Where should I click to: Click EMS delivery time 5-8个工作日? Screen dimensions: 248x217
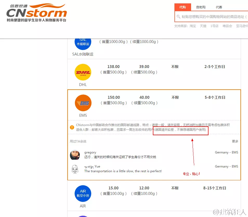(x=215, y=97)
